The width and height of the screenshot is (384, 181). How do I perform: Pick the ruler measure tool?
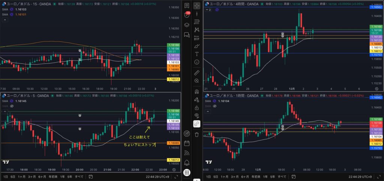pyautogui.click(x=196, y=72)
